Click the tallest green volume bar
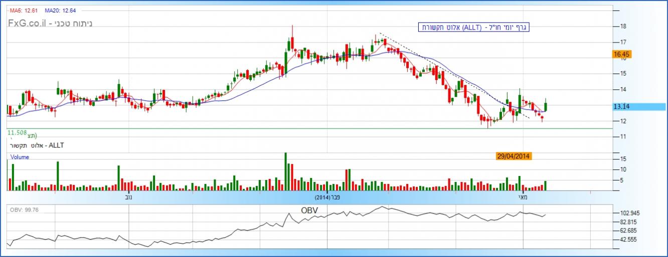The width and height of the screenshot is (668, 257). (285, 171)
